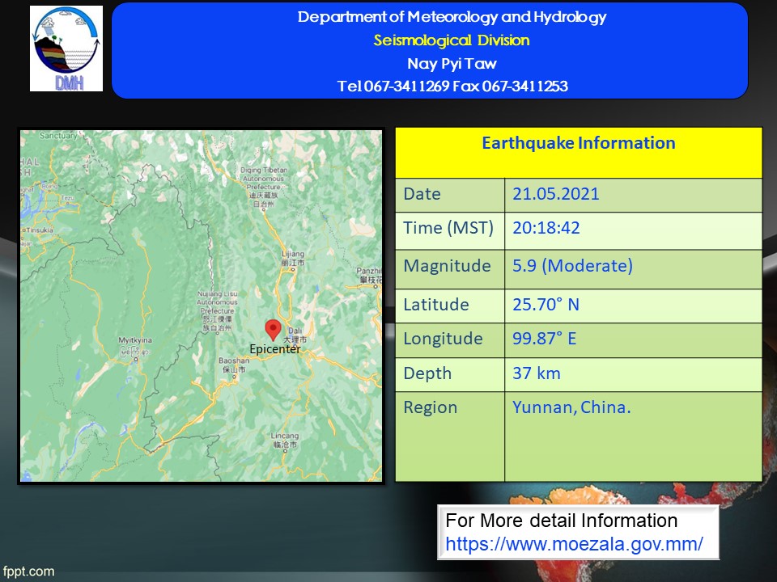Click the Diqing Tibetan Autonomous Prefecture map label
Image resolution: width=777 pixels, height=582 pixels.
coord(264,187)
